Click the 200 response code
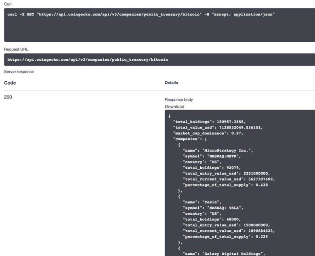This screenshot has width=315, height=256. [x=8, y=97]
